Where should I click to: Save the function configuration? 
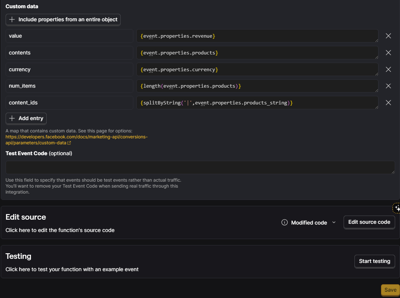(390, 290)
